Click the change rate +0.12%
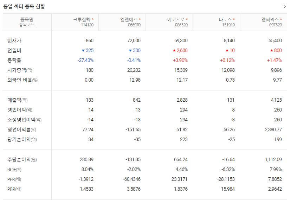This screenshot has height=203, width=291. pos(227,60)
